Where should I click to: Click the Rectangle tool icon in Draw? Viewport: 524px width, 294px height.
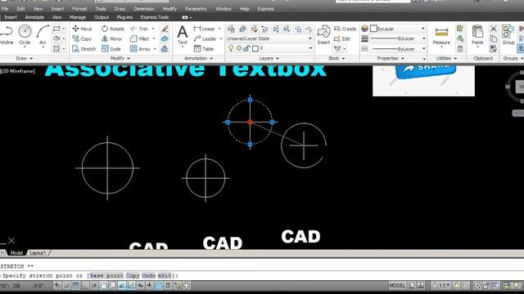[56, 29]
